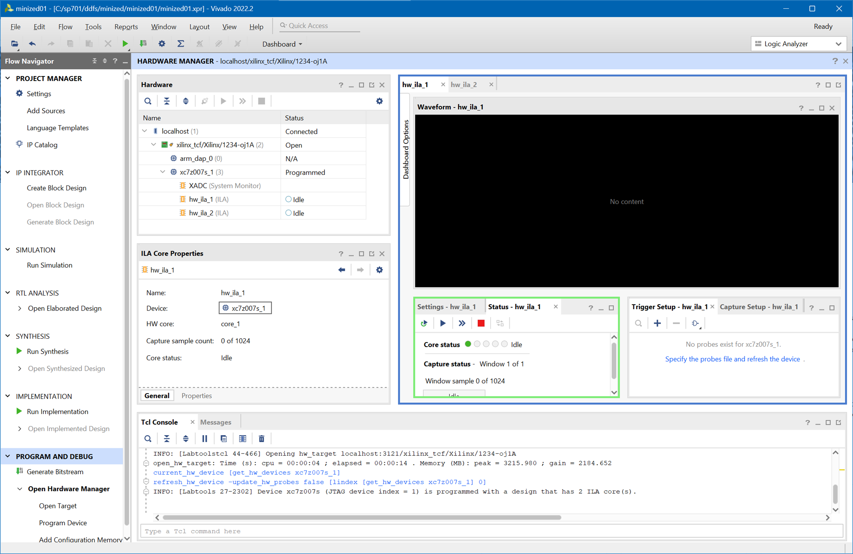The width and height of the screenshot is (853, 554).
Task: Switch to the hw_ila_2 tab
Action: pos(464,84)
